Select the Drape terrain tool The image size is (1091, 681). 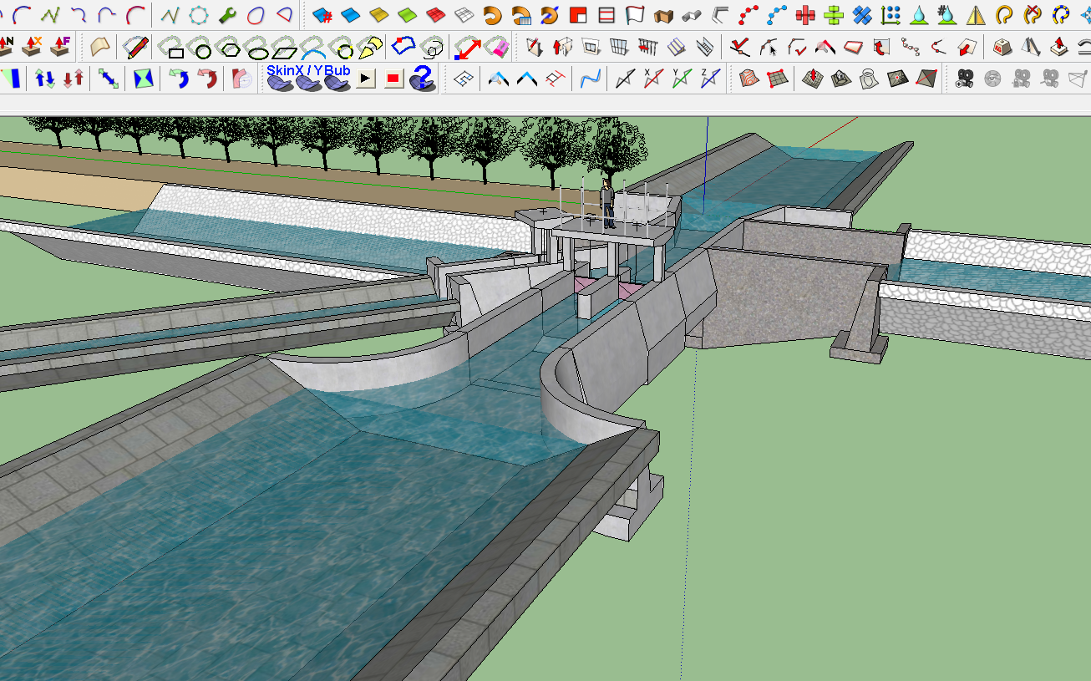click(x=869, y=77)
